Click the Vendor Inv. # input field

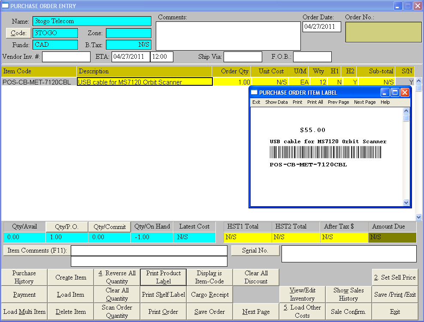(x=66, y=57)
